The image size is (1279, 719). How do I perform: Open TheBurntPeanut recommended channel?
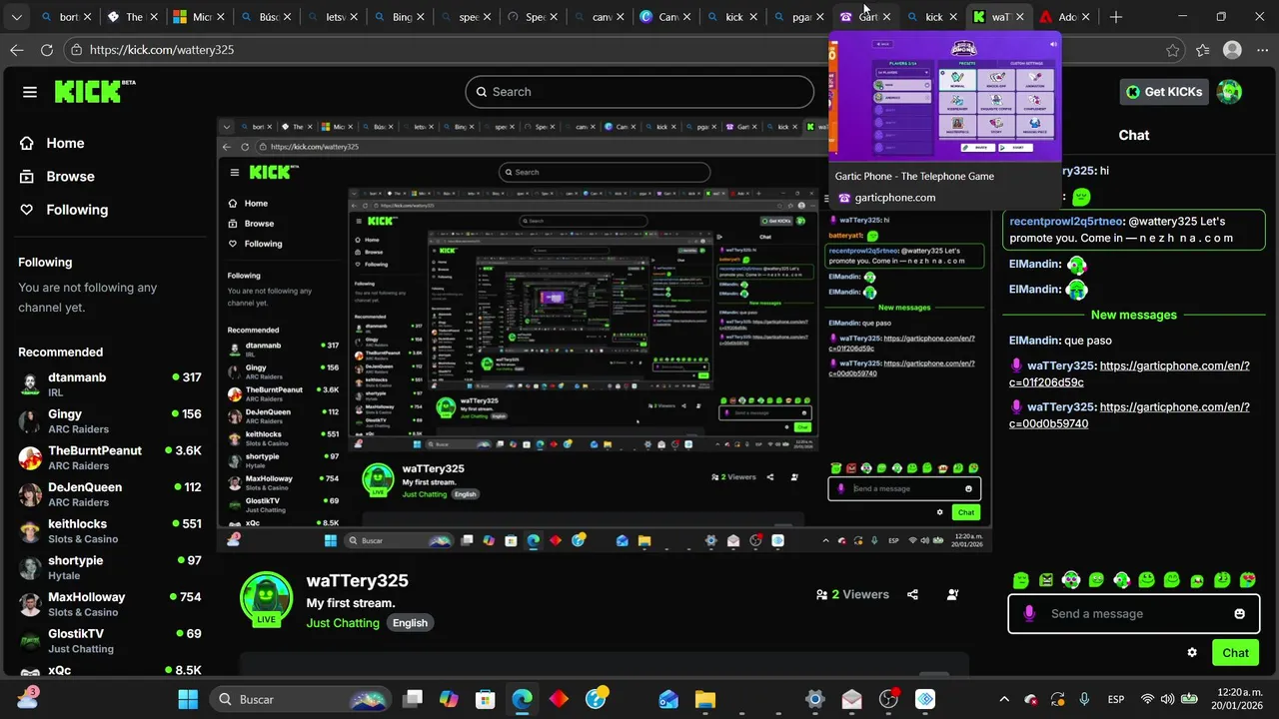pos(110,457)
